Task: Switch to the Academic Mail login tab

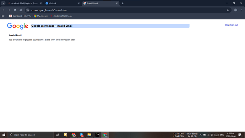Action: coord(24,3)
